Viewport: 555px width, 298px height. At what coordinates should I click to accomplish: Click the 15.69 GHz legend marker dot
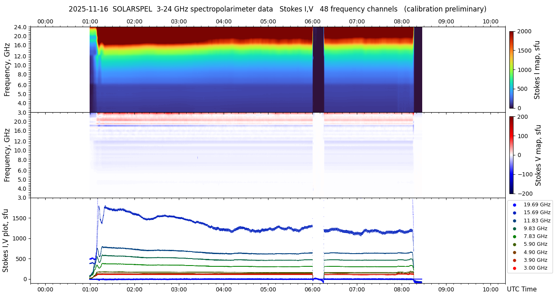(514, 213)
